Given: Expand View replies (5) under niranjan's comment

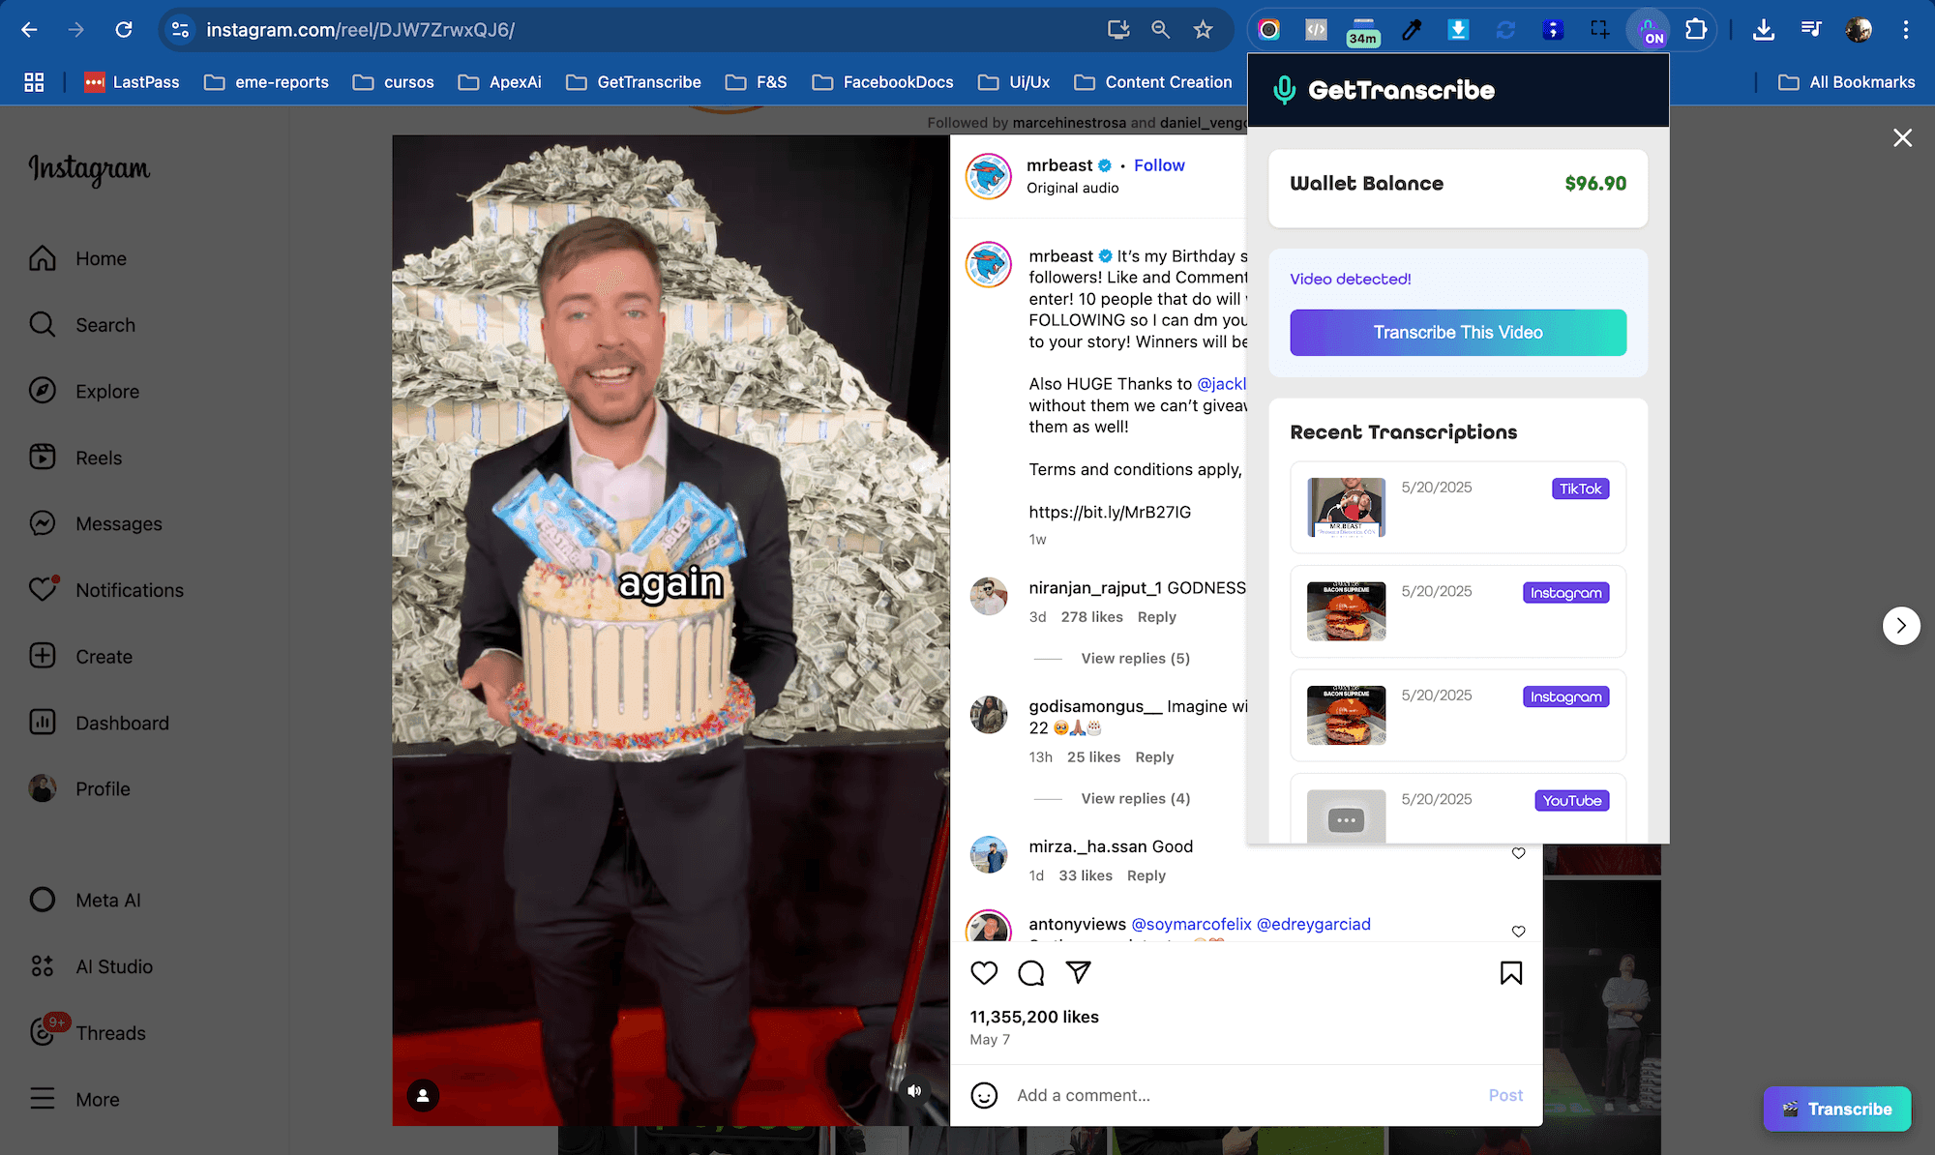Looking at the screenshot, I should (1133, 658).
